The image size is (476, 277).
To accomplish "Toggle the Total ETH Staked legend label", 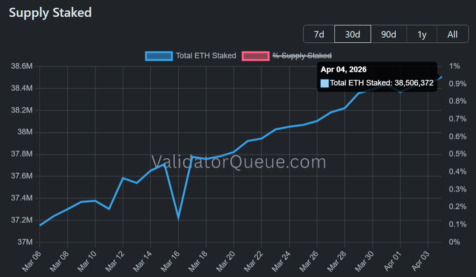I will coord(206,56).
